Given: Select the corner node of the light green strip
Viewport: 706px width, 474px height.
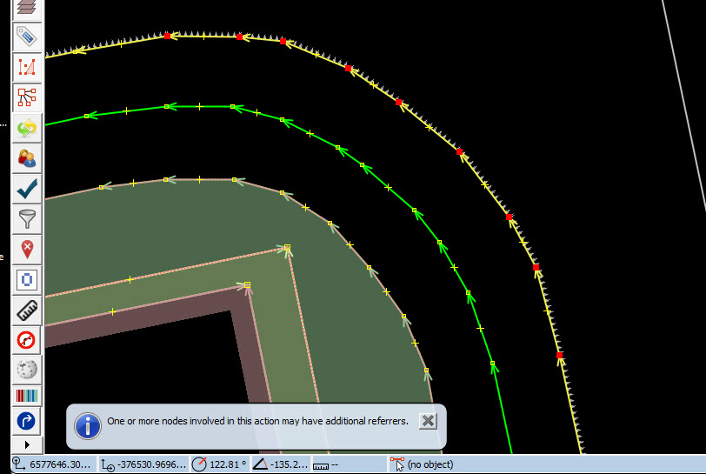Looking at the screenshot, I should coord(287,247).
